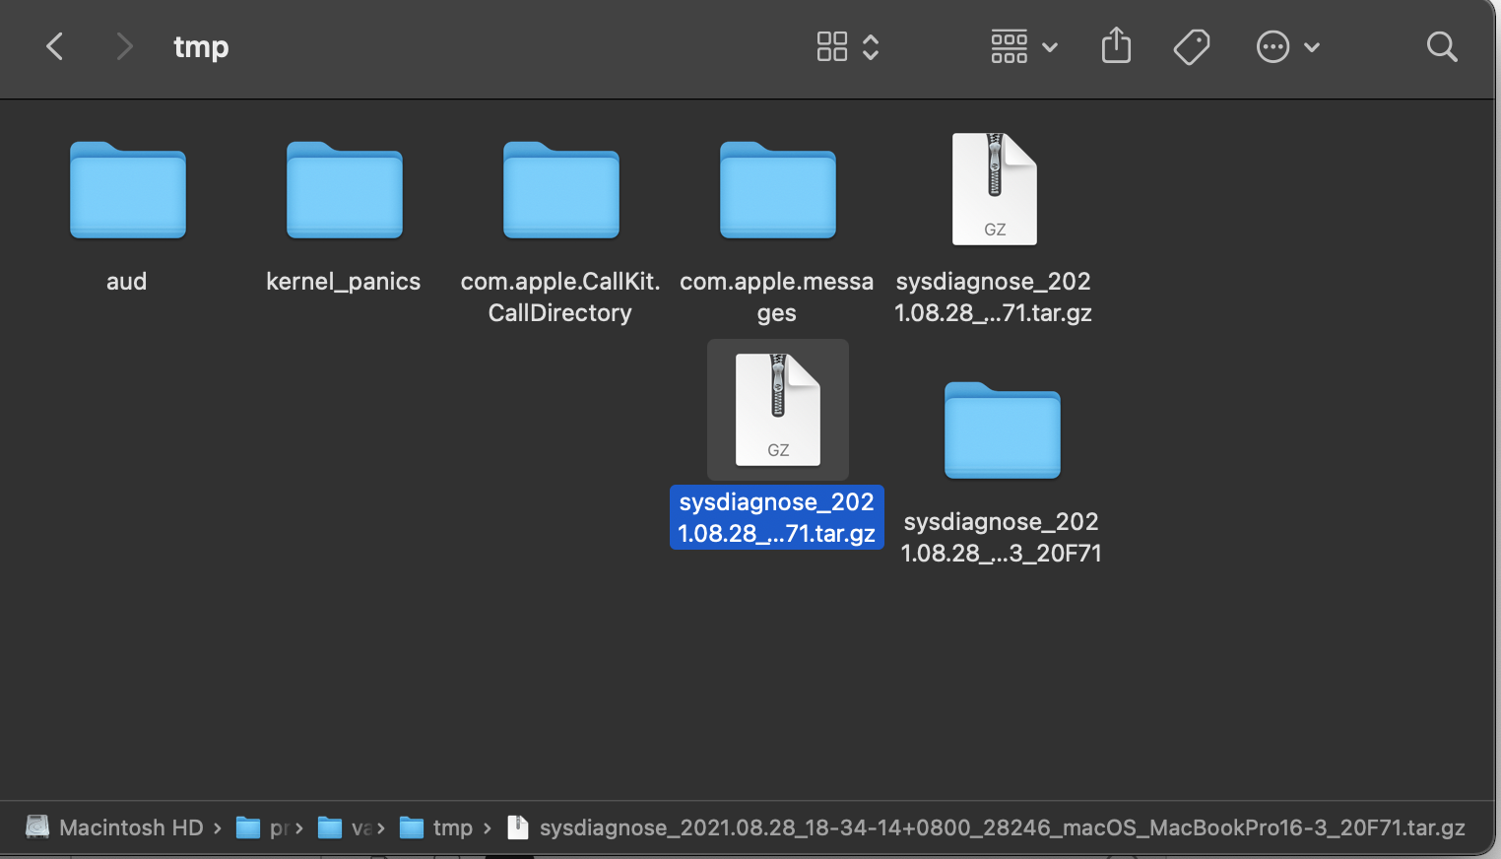Image resolution: width=1501 pixels, height=859 pixels.
Task: Click the pr folder in path bar
Action: (x=262, y=827)
